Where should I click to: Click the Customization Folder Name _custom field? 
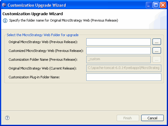coord(118,60)
